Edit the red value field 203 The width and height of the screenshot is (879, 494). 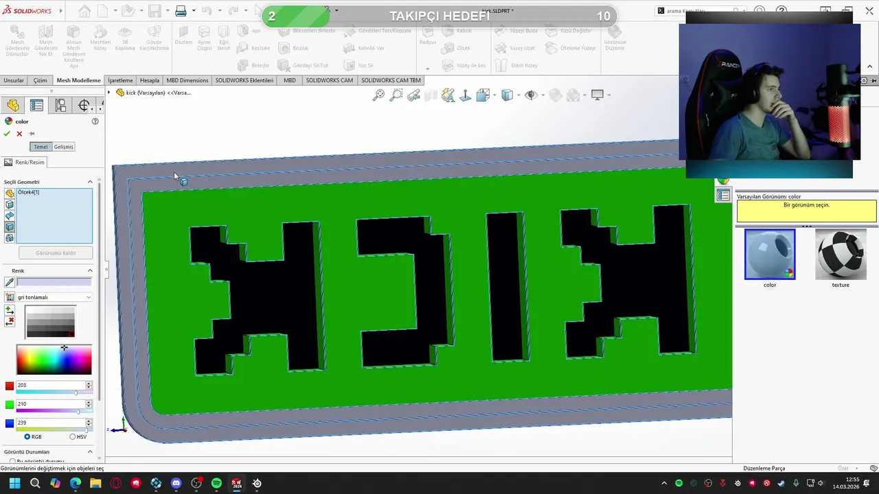pyautogui.click(x=51, y=386)
